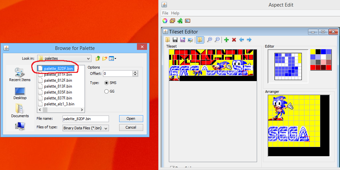Open a tileset with the first folder icon
The height and width of the screenshot is (170, 340).
pyautogui.click(x=168, y=40)
